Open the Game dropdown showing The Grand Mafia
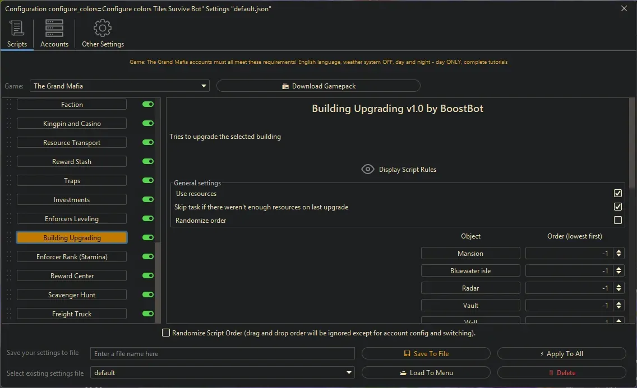The height and width of the screenshot is (388, 637). tap(119, 86)
